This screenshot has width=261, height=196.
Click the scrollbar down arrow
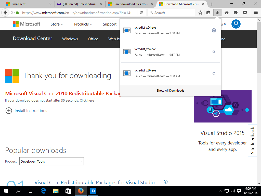[x=259, y=184]
